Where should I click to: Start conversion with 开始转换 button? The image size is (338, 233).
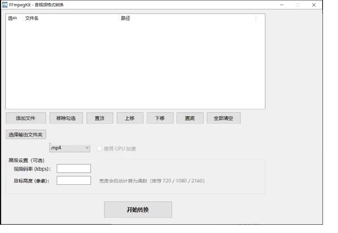click(x=138, y=210)
